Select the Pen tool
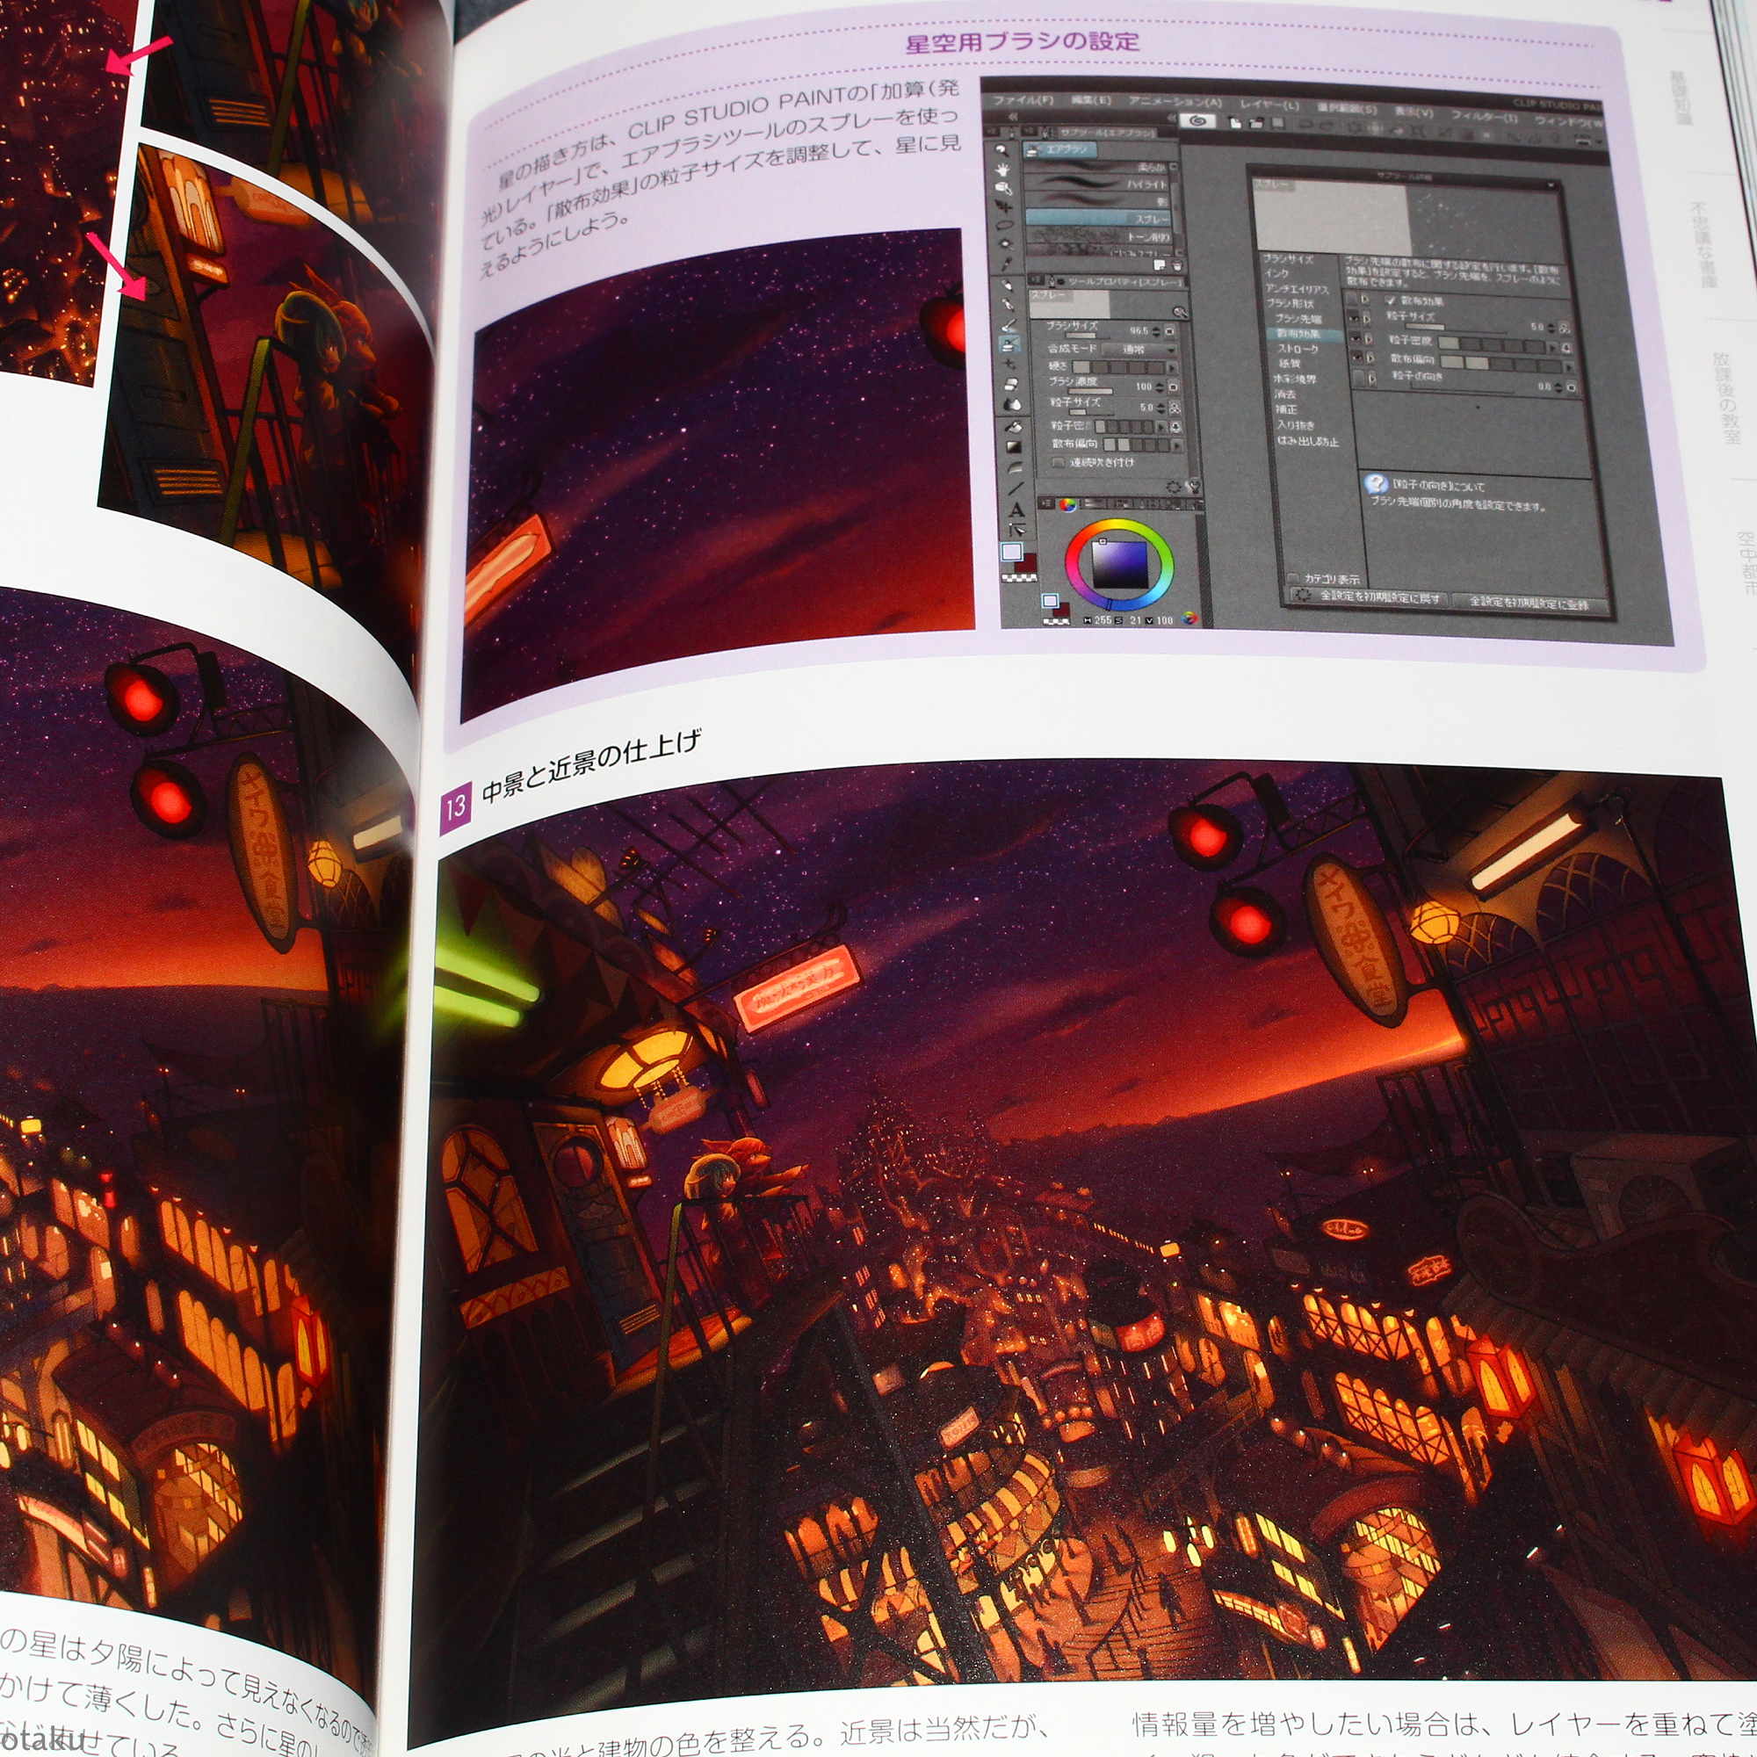The width and height of the screenshot is (1757, 1757). [1007, 285]
